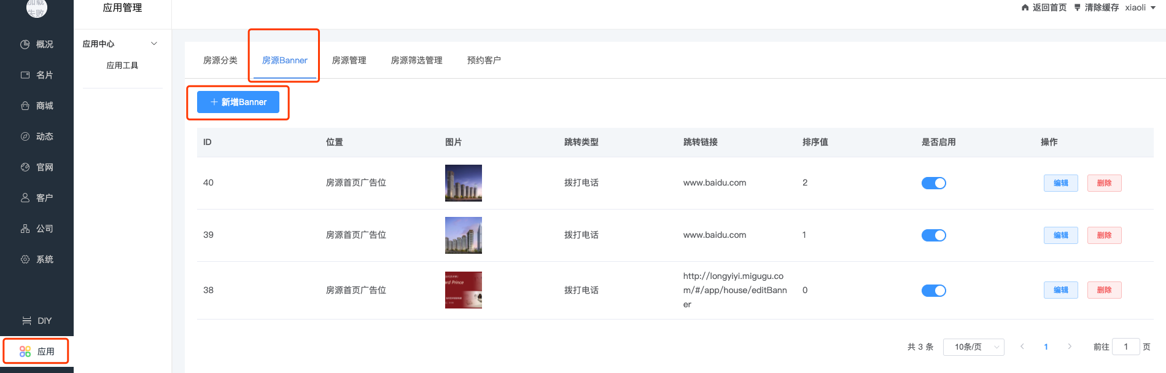Open the 客户 person icon in sidebar

pos(25,198)
